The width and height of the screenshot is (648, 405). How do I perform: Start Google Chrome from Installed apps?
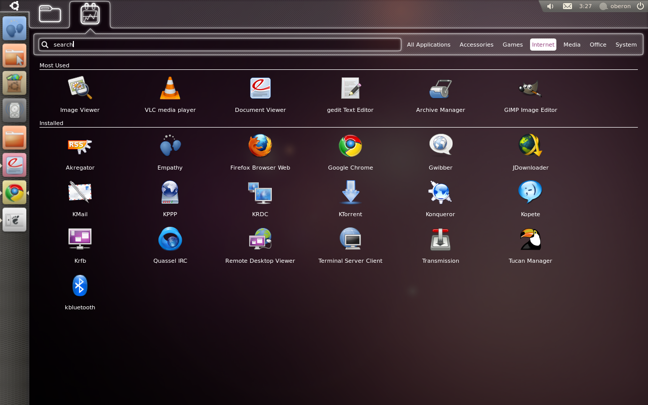point(350,147)
